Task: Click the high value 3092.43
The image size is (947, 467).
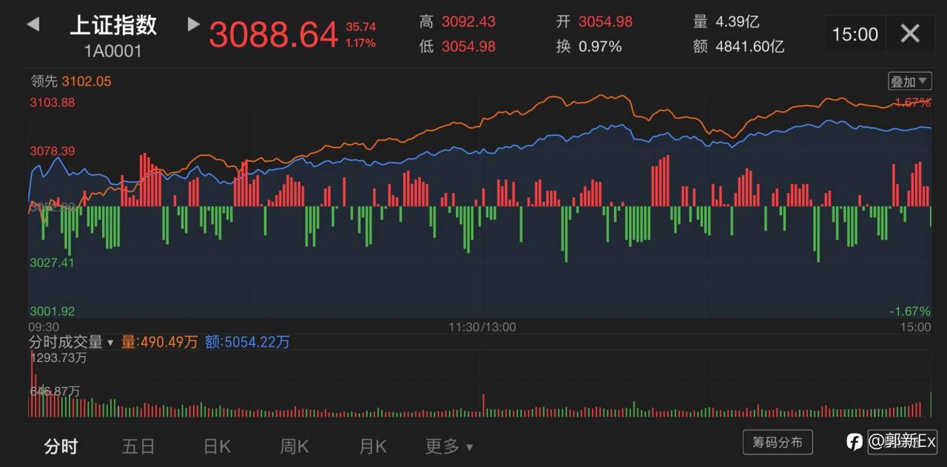Action: [x=468, y=21]
